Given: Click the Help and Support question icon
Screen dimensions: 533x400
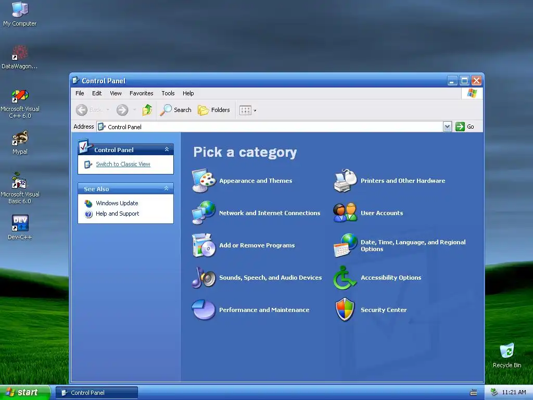Looking at the screenshot, I should pos(88,214).
